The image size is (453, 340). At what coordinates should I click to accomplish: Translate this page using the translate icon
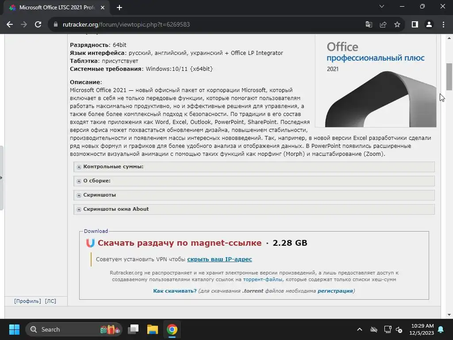coord(369,25)
